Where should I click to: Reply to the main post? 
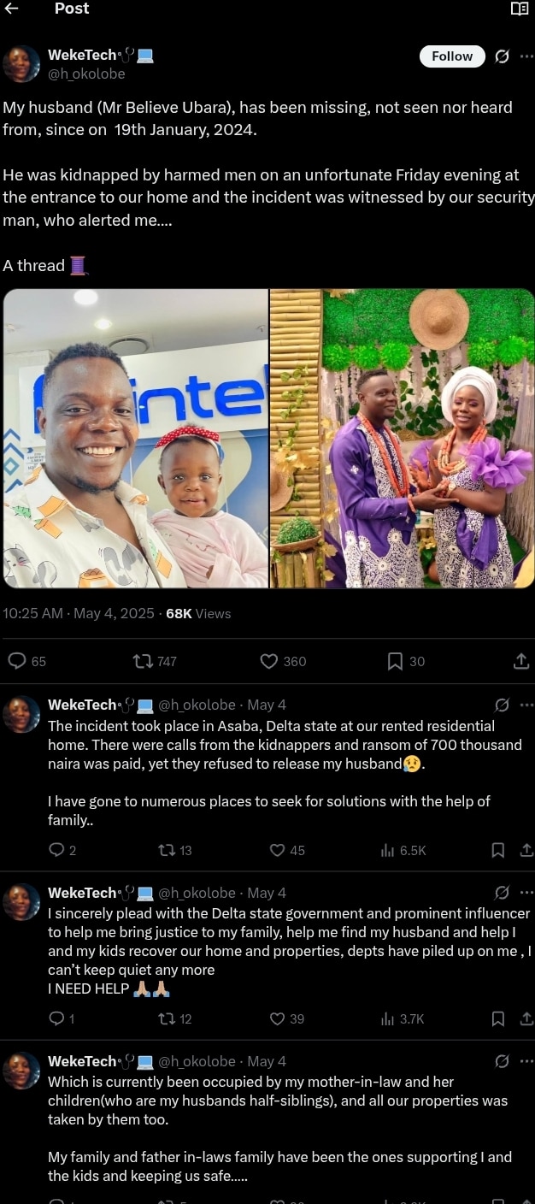click(18, 661)
